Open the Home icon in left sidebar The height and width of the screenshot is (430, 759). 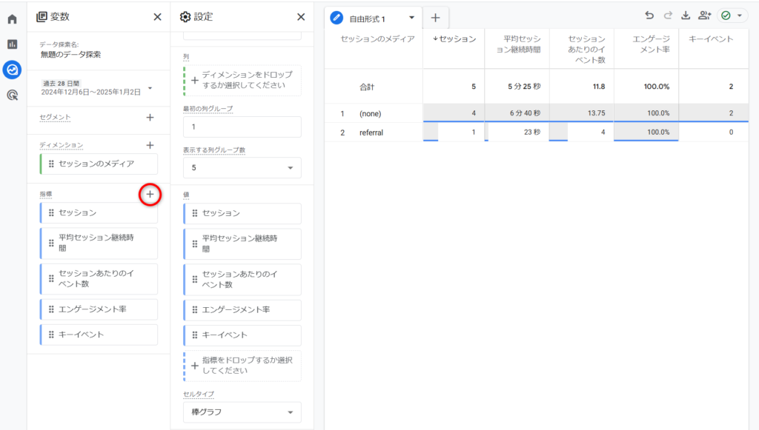click(12, 19)
